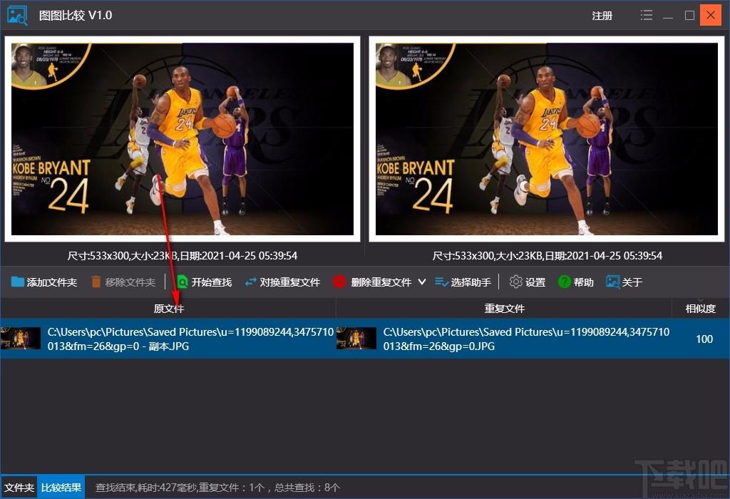This screenshot has height=499, width=730.
Task: Click the 添加文件夹 label text
Action: (x=51, y=282)
